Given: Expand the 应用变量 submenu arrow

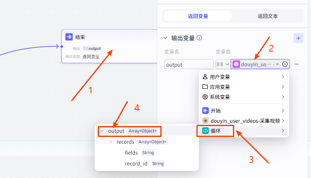Looking at the screenshot, I should tap(283, 87).
